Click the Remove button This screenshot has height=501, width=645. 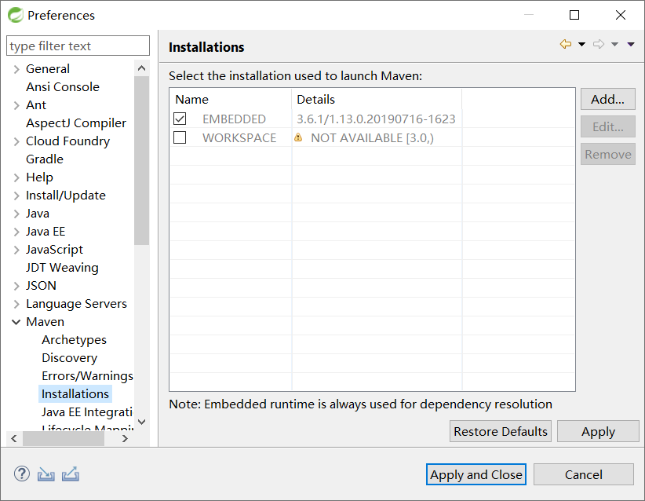(x=607, y=155)
